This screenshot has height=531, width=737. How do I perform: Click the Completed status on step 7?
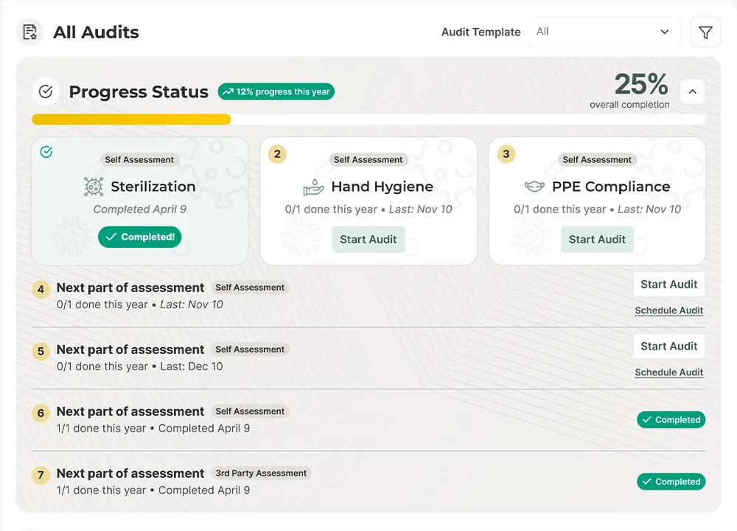pyautogui.click(x=671, y=482)
